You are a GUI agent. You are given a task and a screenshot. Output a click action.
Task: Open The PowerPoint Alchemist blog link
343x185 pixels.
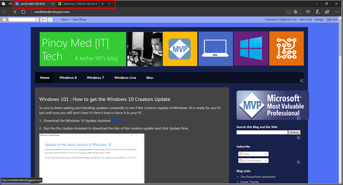[x=258, y=177]
